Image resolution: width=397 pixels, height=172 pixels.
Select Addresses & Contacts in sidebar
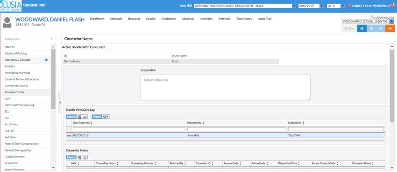(26, 60)
